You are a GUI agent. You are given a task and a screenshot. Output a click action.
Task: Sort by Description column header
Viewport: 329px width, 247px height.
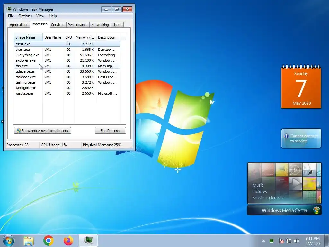click(x=108, y=37)
